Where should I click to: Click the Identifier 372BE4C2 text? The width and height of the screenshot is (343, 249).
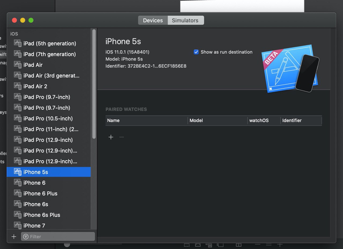pos(146,66)
